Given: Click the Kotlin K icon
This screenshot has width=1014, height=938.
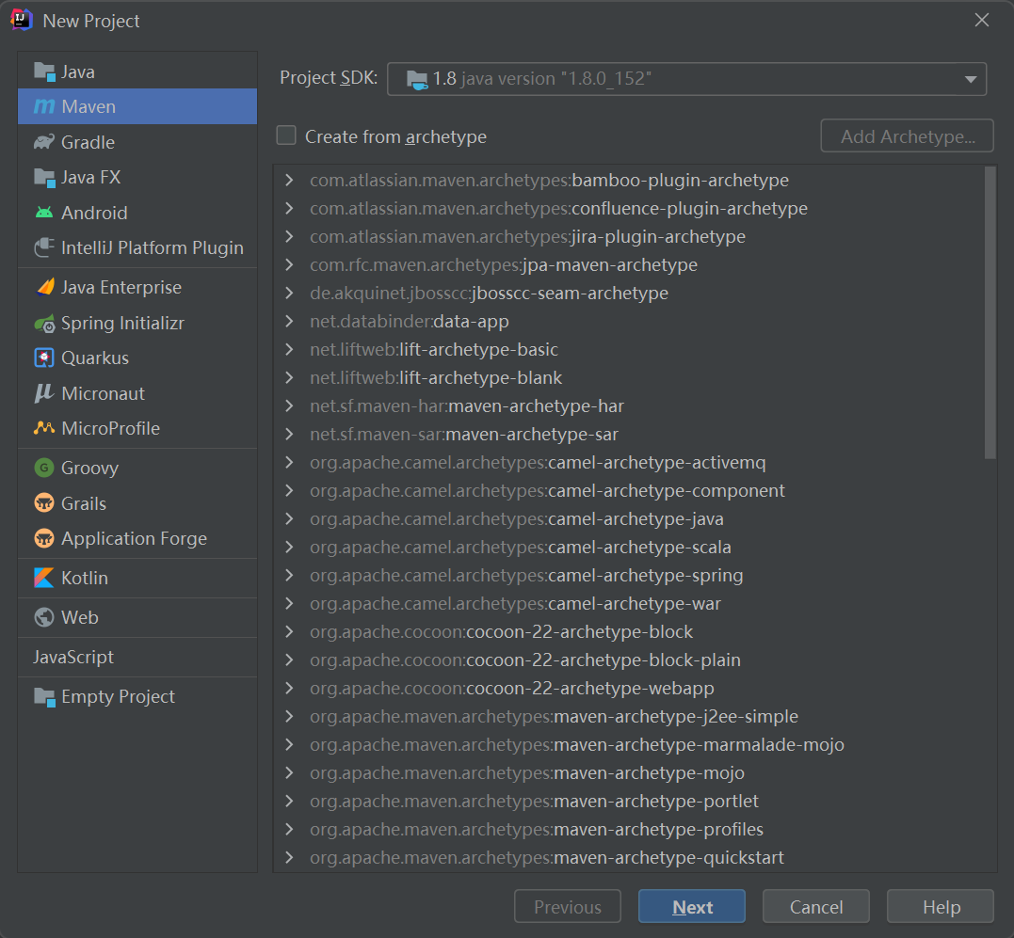Looking at the screenshot, I should click(44, 578).
